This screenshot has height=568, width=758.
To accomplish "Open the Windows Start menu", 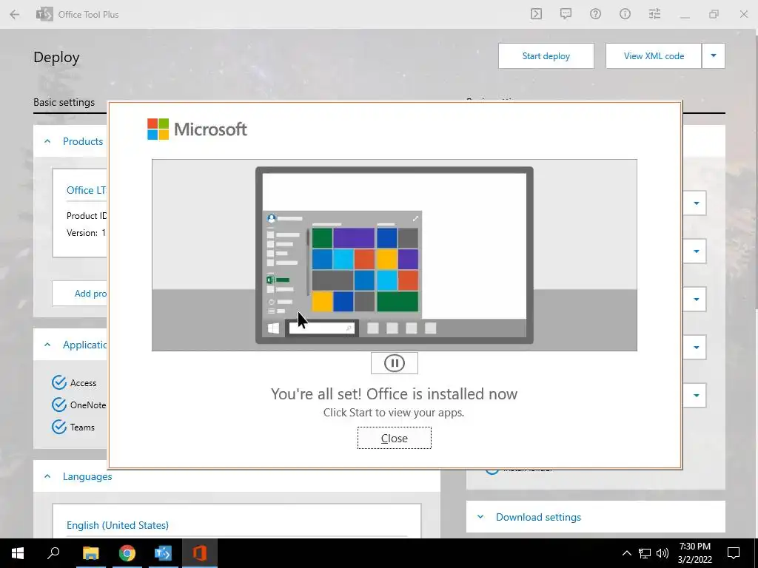I will click(18, 553).
